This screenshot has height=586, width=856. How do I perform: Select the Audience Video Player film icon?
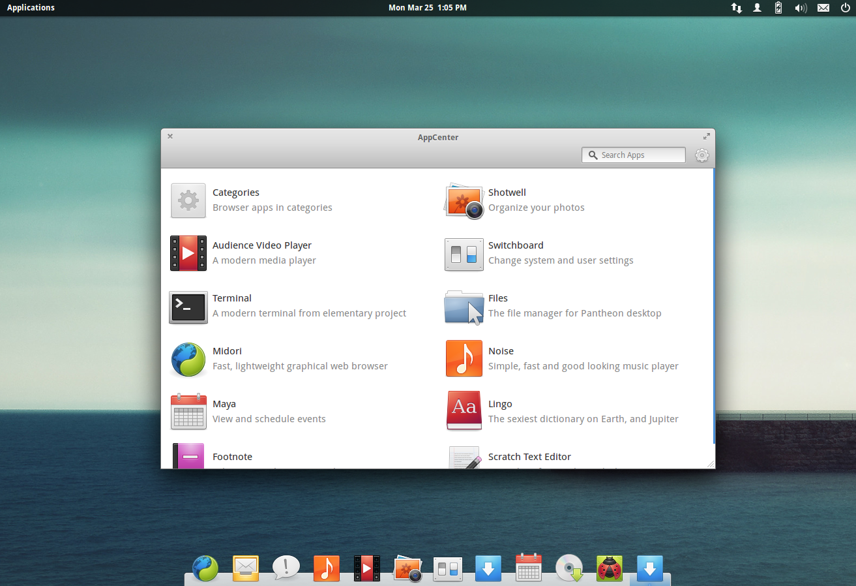[188, 253]
